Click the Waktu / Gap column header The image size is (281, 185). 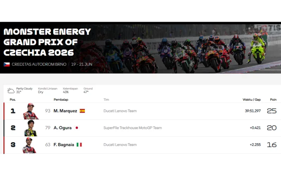(251, 100)
